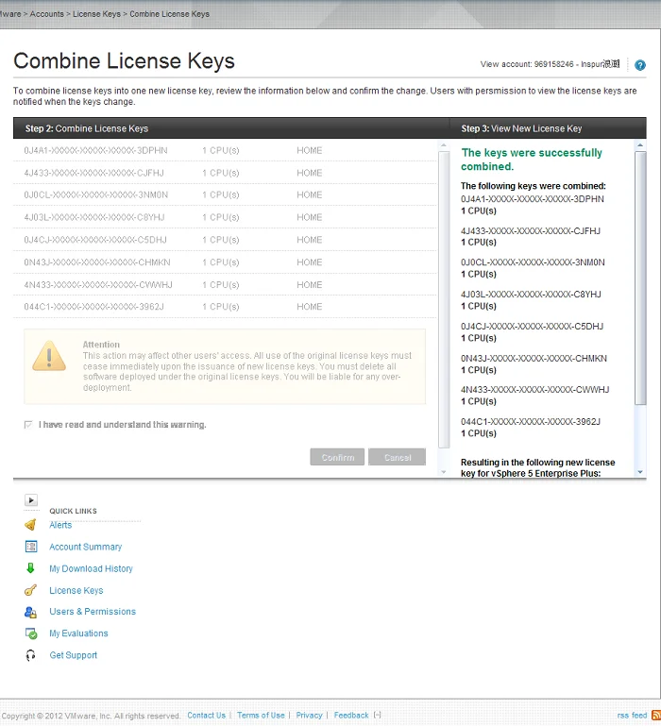
Task: Select the key 0N43J-...-CHMKN row in Step 2
Action: pyautogui.click(x=225, y=262)
